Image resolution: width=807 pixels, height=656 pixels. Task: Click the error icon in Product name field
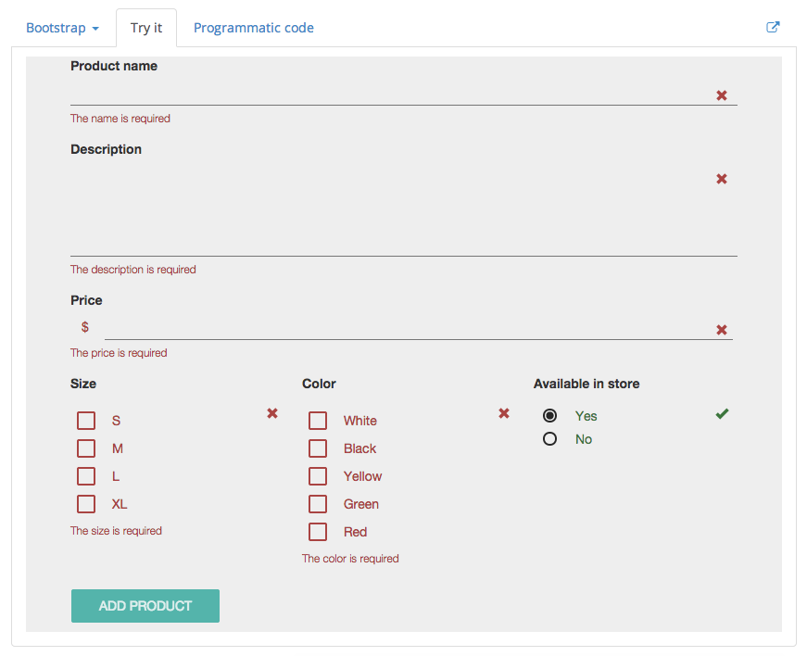pyautogui.click(x=722, y=95)
